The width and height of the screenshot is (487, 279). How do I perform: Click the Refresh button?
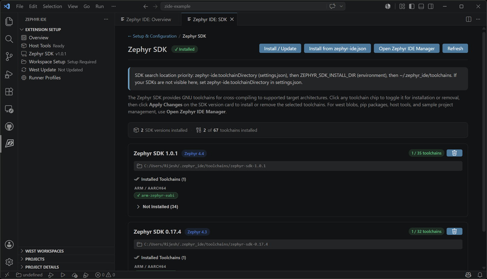[455, 49]
